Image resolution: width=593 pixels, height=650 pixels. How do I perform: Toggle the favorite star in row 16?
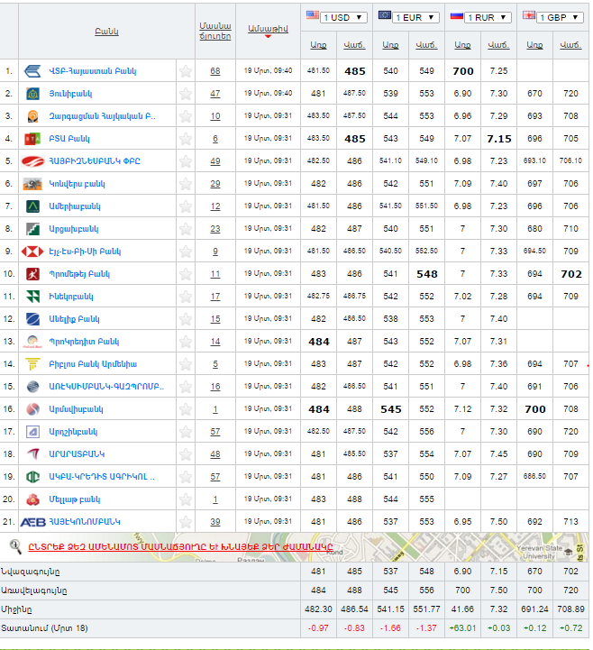tap(186, 408)
